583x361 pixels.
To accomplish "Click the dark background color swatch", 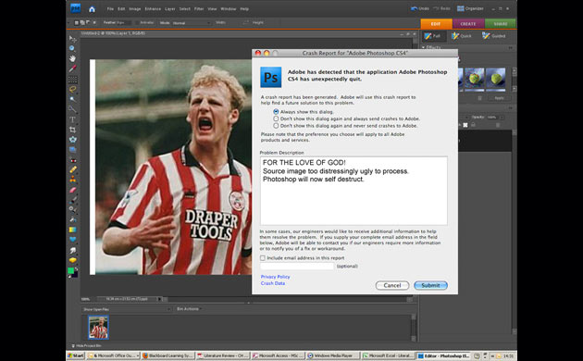I will (75, 274).
